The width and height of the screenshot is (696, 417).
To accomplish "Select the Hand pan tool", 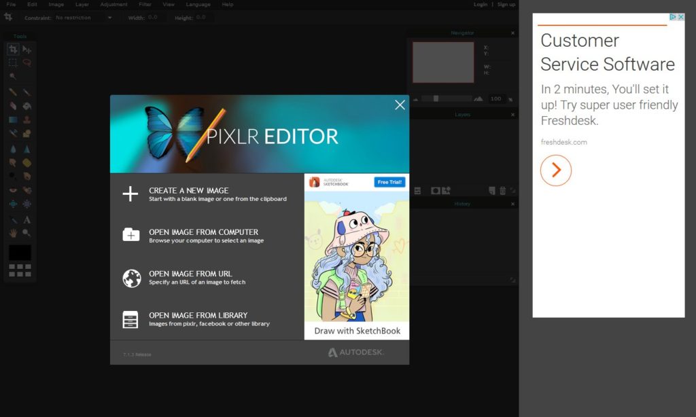I will 13,233.
